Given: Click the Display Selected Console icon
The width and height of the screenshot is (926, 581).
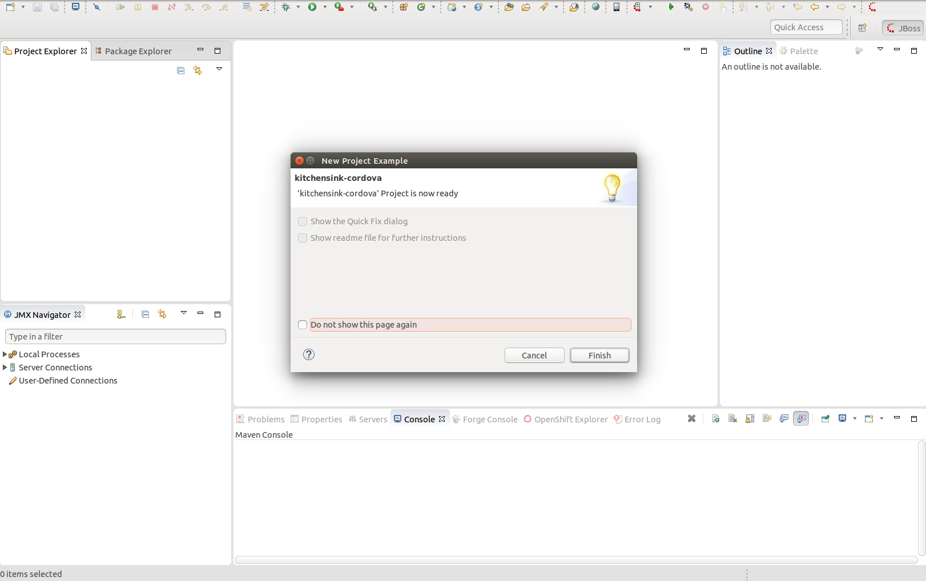Looking at the screenshot, I should [842, 419].
